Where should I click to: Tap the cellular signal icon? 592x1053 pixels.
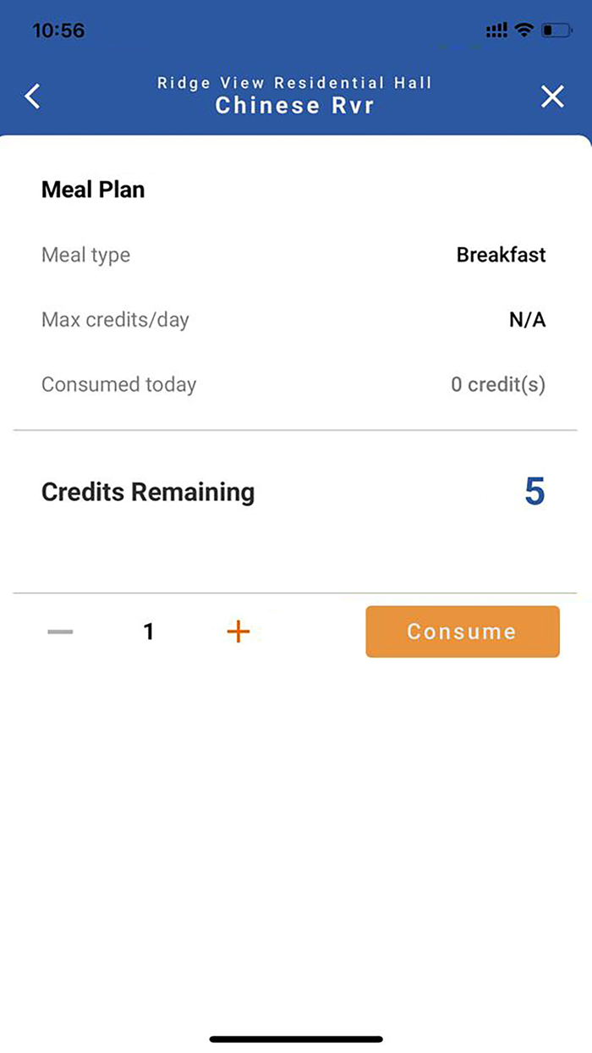point(496,30)
